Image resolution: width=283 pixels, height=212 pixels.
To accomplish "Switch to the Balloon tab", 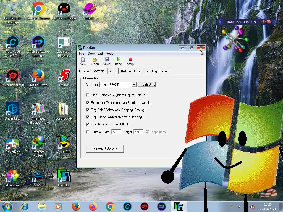I will (126, 71).
